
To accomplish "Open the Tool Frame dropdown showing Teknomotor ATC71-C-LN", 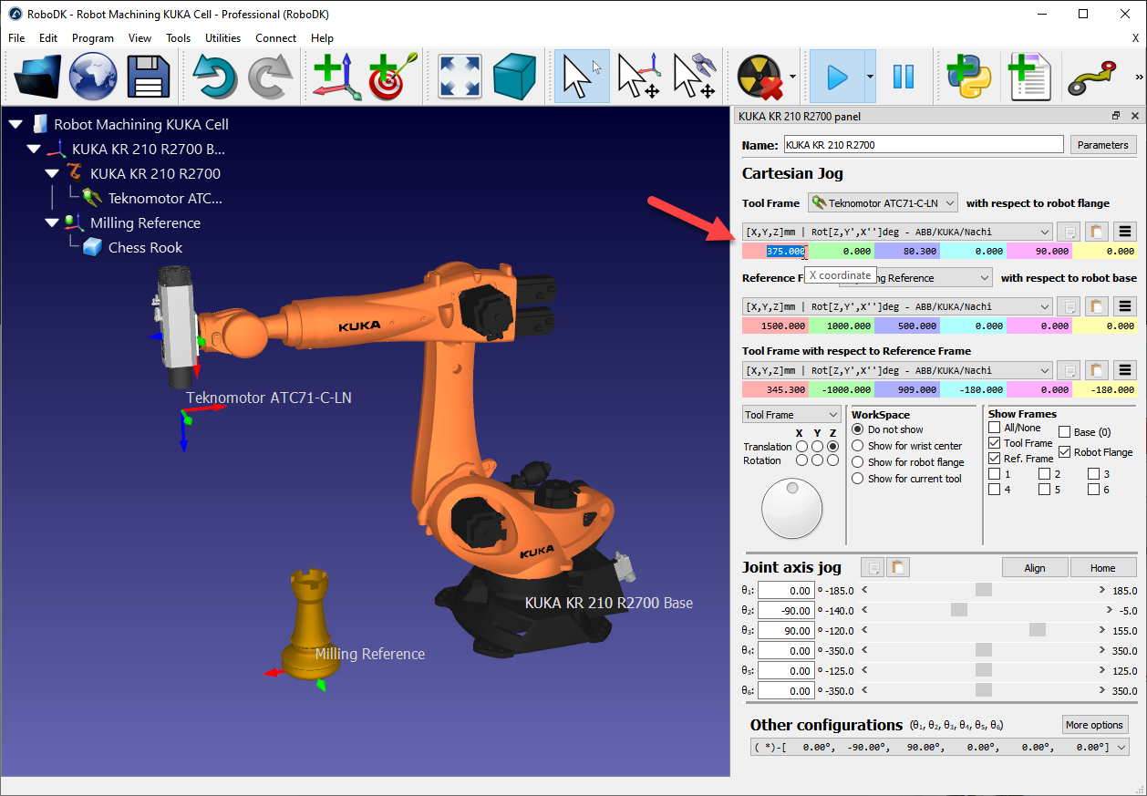I will coord(882,202).
